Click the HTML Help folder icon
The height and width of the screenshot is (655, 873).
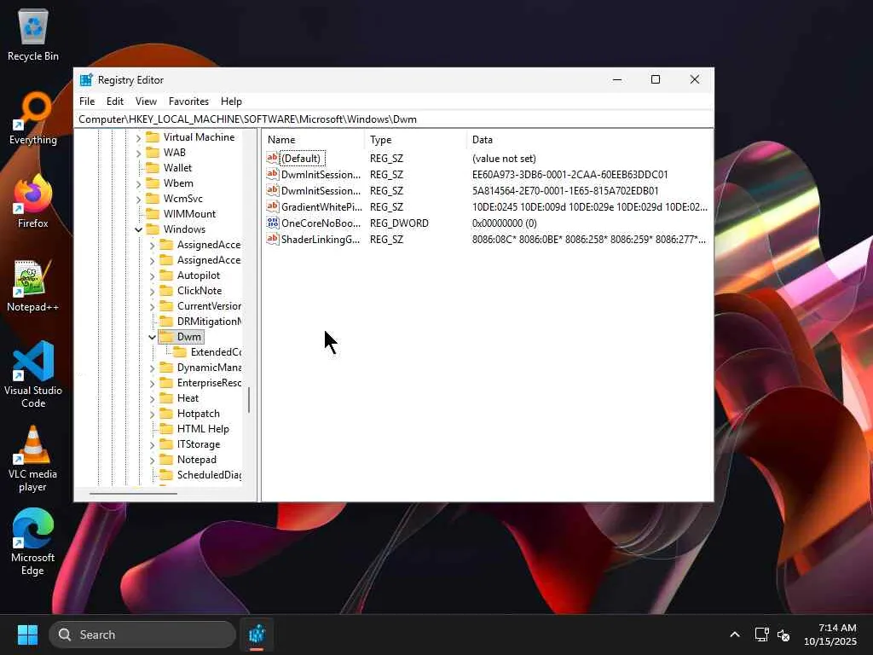(166, 429)
